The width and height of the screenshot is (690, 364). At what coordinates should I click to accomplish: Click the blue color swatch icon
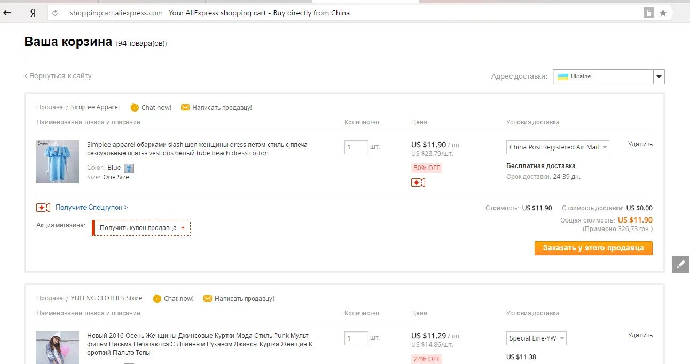(128, 168)
